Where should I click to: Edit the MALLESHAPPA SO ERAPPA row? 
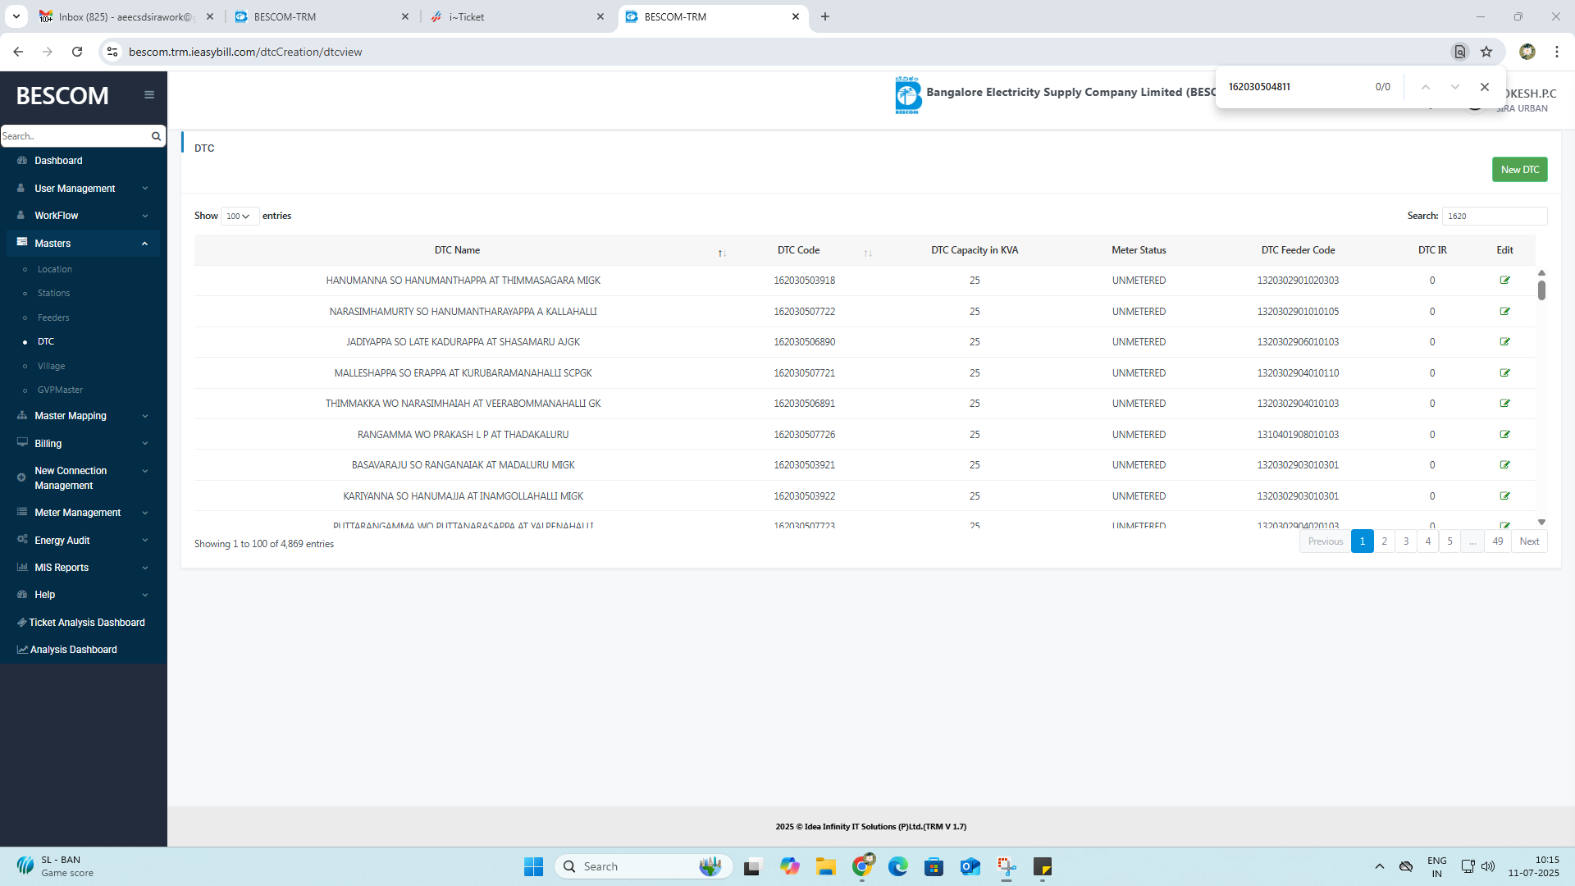1504,373
